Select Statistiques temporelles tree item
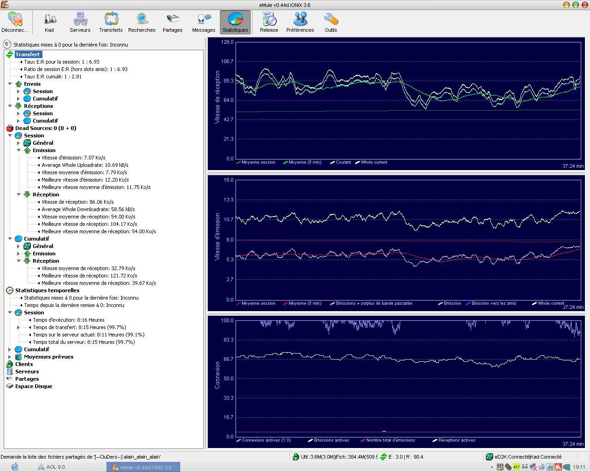 [47, 290]
